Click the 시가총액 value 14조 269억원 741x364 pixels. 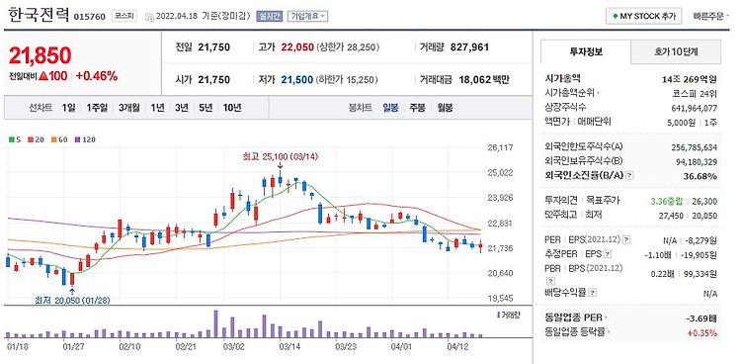690,78
